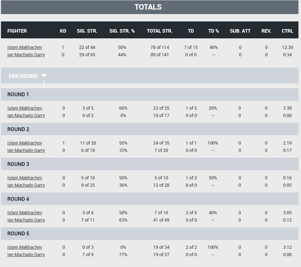The height and width of the screenshot is (267, 301).
Task: Open Ian Machado Garry link under Round 3
Action: click(x=26, y=185)
